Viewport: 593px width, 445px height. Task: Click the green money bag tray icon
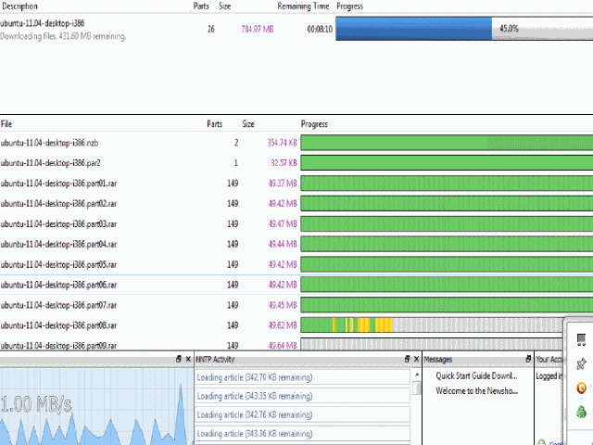581,412
